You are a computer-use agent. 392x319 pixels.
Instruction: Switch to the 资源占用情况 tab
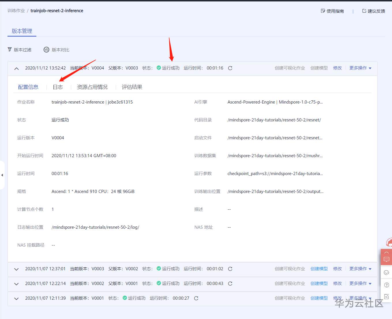click(x=92, y=87)
